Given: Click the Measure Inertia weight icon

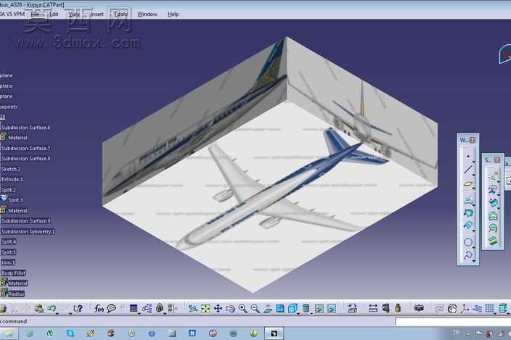Looking at the screenshot, I should (398, 308).
